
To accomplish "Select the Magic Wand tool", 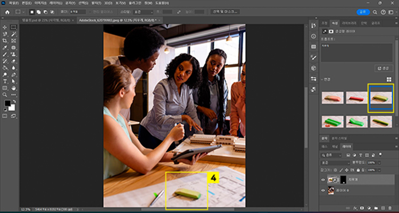I will tap(13, 34).
